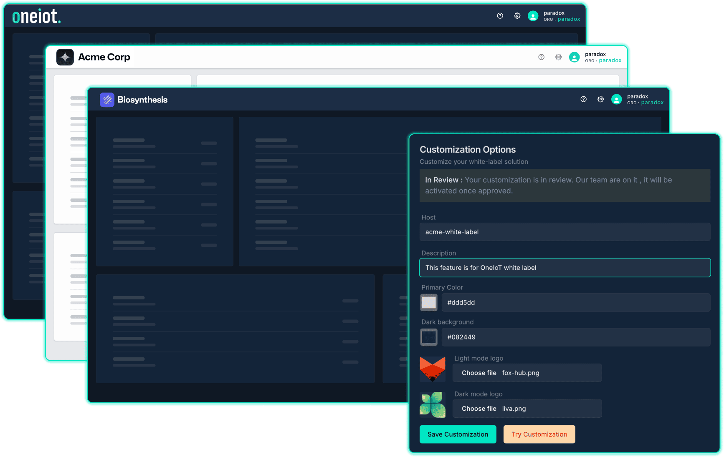This screenshot has width=724, height=457.
Task: Click the Biosynthesie brand name
Action: [142, 100]
